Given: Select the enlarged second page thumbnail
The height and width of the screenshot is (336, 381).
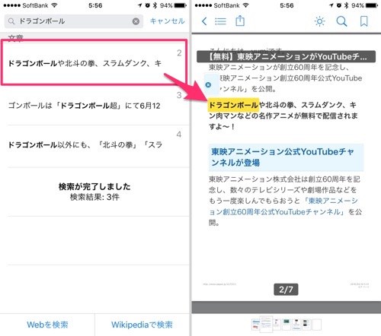Looking at the screenshot, I should [266, 324].
